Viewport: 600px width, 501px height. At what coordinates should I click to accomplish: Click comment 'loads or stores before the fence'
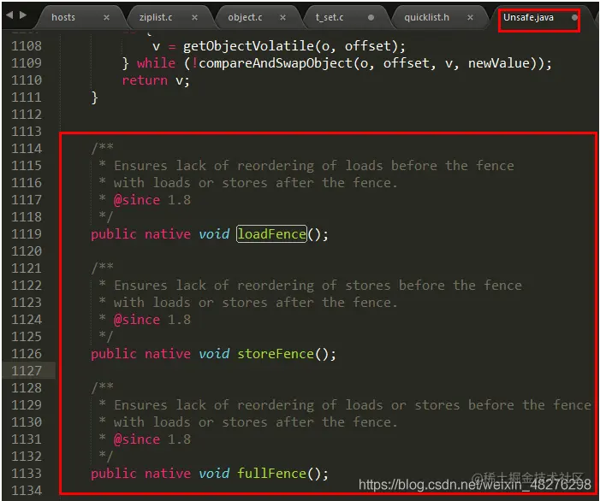coord(468,404)
